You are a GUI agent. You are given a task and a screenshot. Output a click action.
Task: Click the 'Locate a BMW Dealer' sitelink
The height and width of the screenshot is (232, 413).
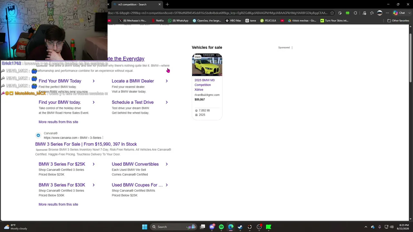coord(133,81)
